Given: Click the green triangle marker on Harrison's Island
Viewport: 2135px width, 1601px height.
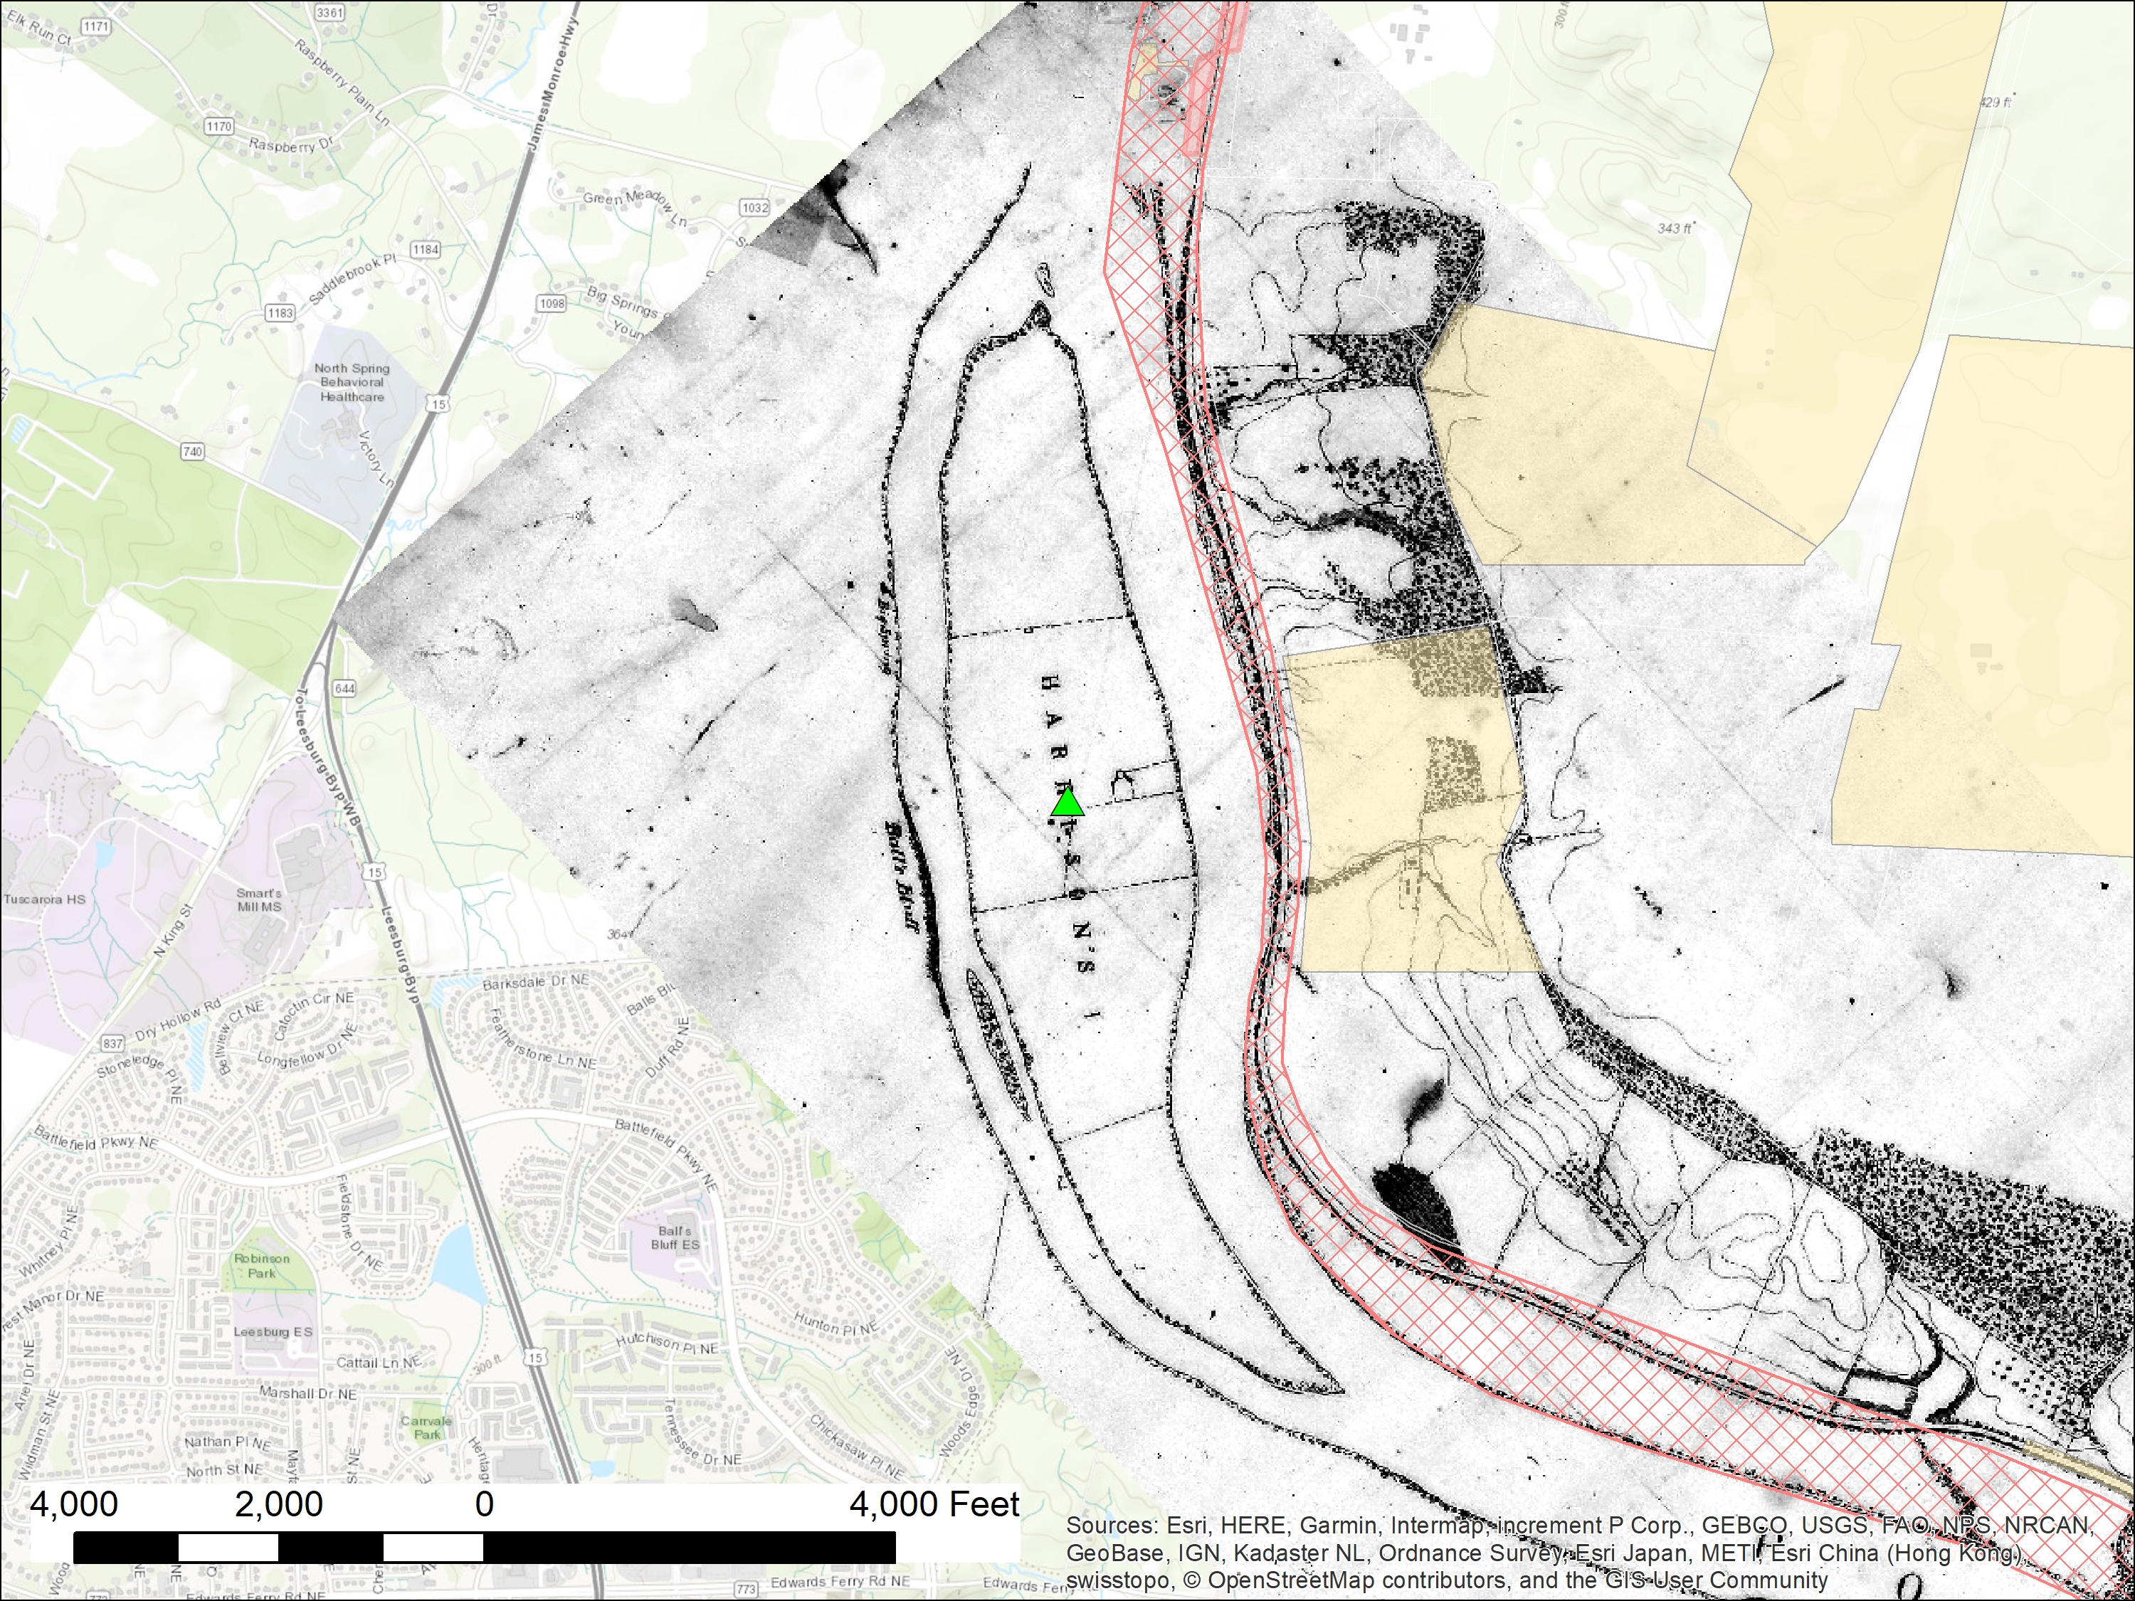Looking at the screenshot, I should 1067,802.
